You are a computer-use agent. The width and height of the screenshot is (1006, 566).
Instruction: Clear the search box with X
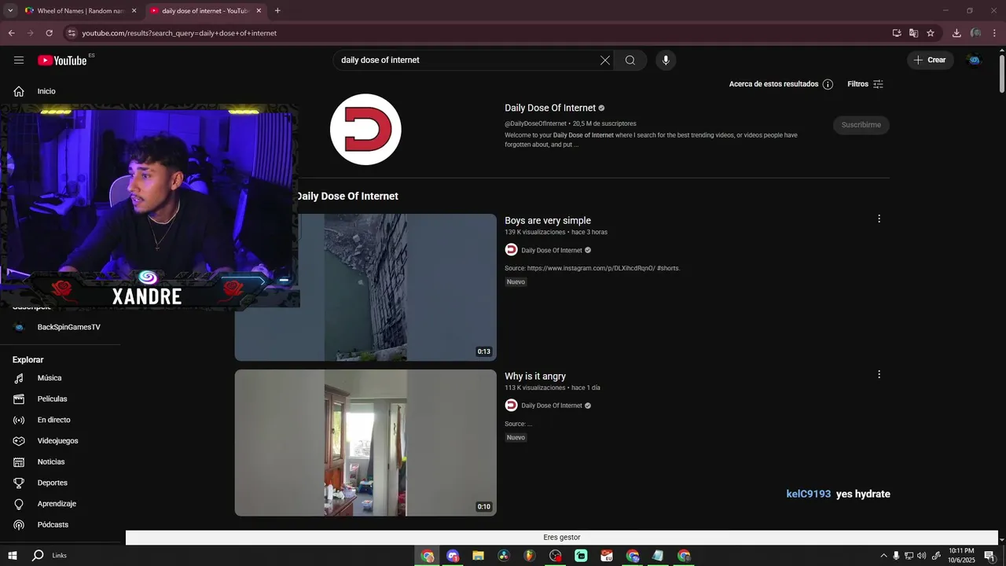(605, 61)
